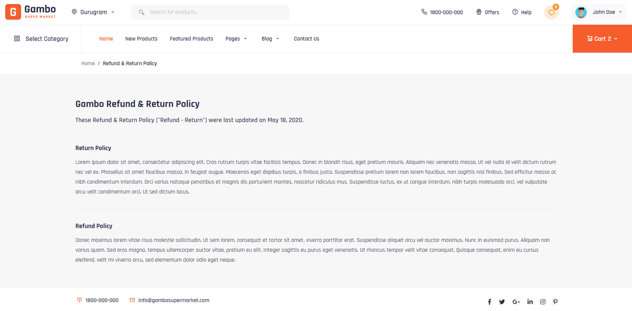
Task: Expand the Gurugram location dropdown
Action: [x=93, y=12]
